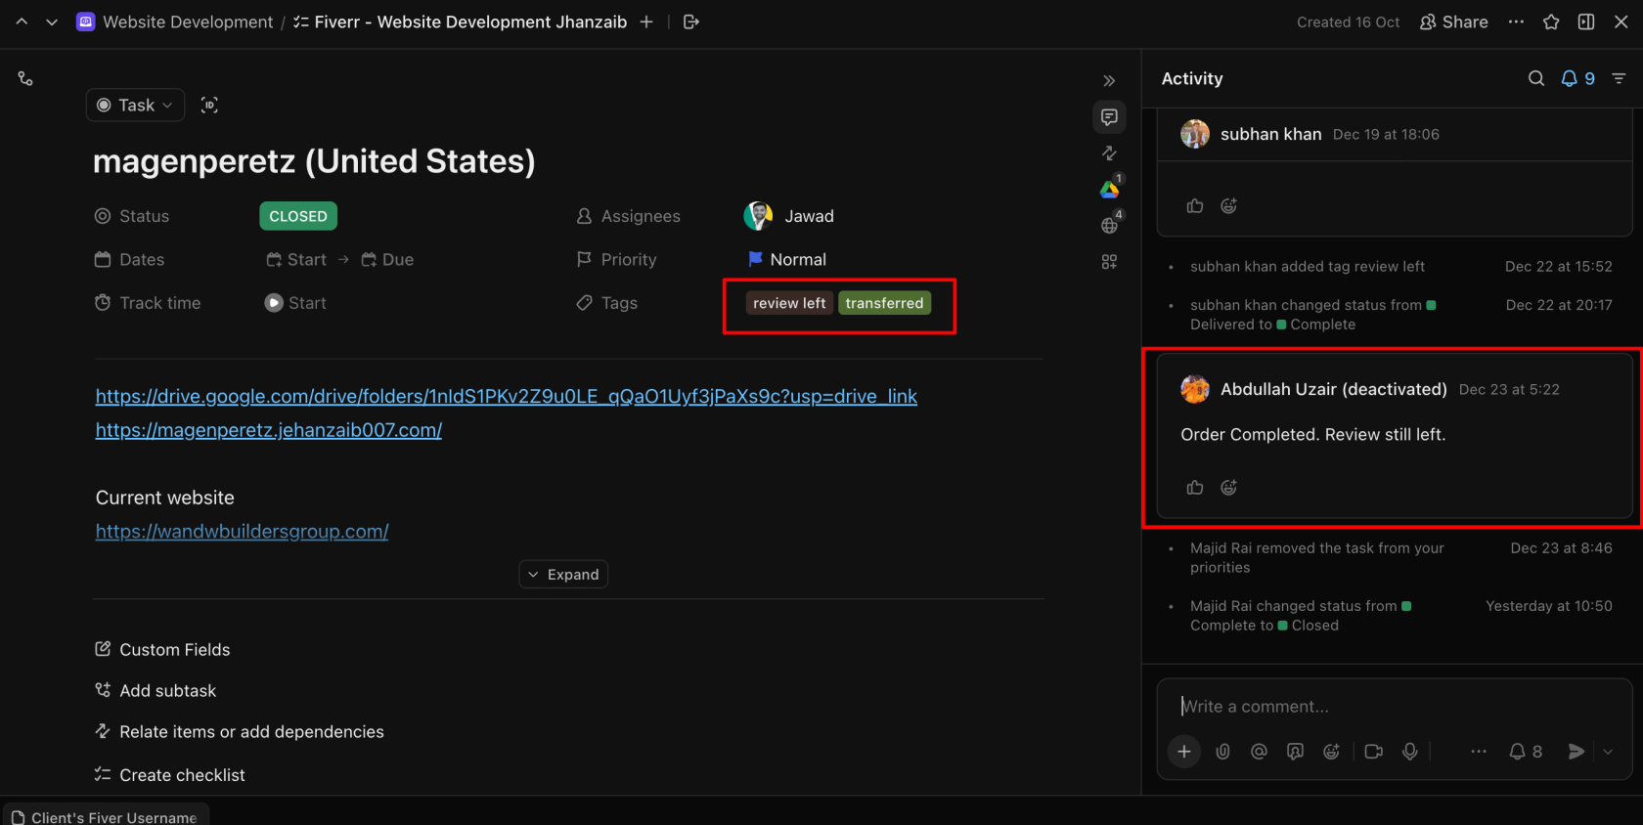This screenshot has height=825, width=1643.
Task: Open the wandwbuildersgroup.com link
Action: point(242,532)
